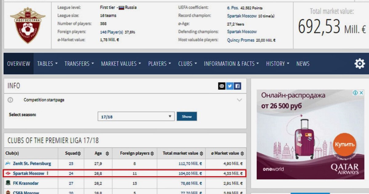Expand the Competition startpage chevron
Screen dimensions: 369x194
239,100
